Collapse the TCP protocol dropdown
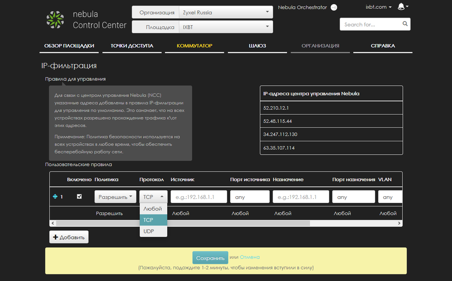The height and width of the screenshot is (281, 452). pyautogui.click(x=153, y=197)
